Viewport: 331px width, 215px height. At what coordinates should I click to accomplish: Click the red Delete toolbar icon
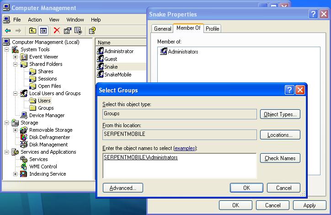pos(57,31)
